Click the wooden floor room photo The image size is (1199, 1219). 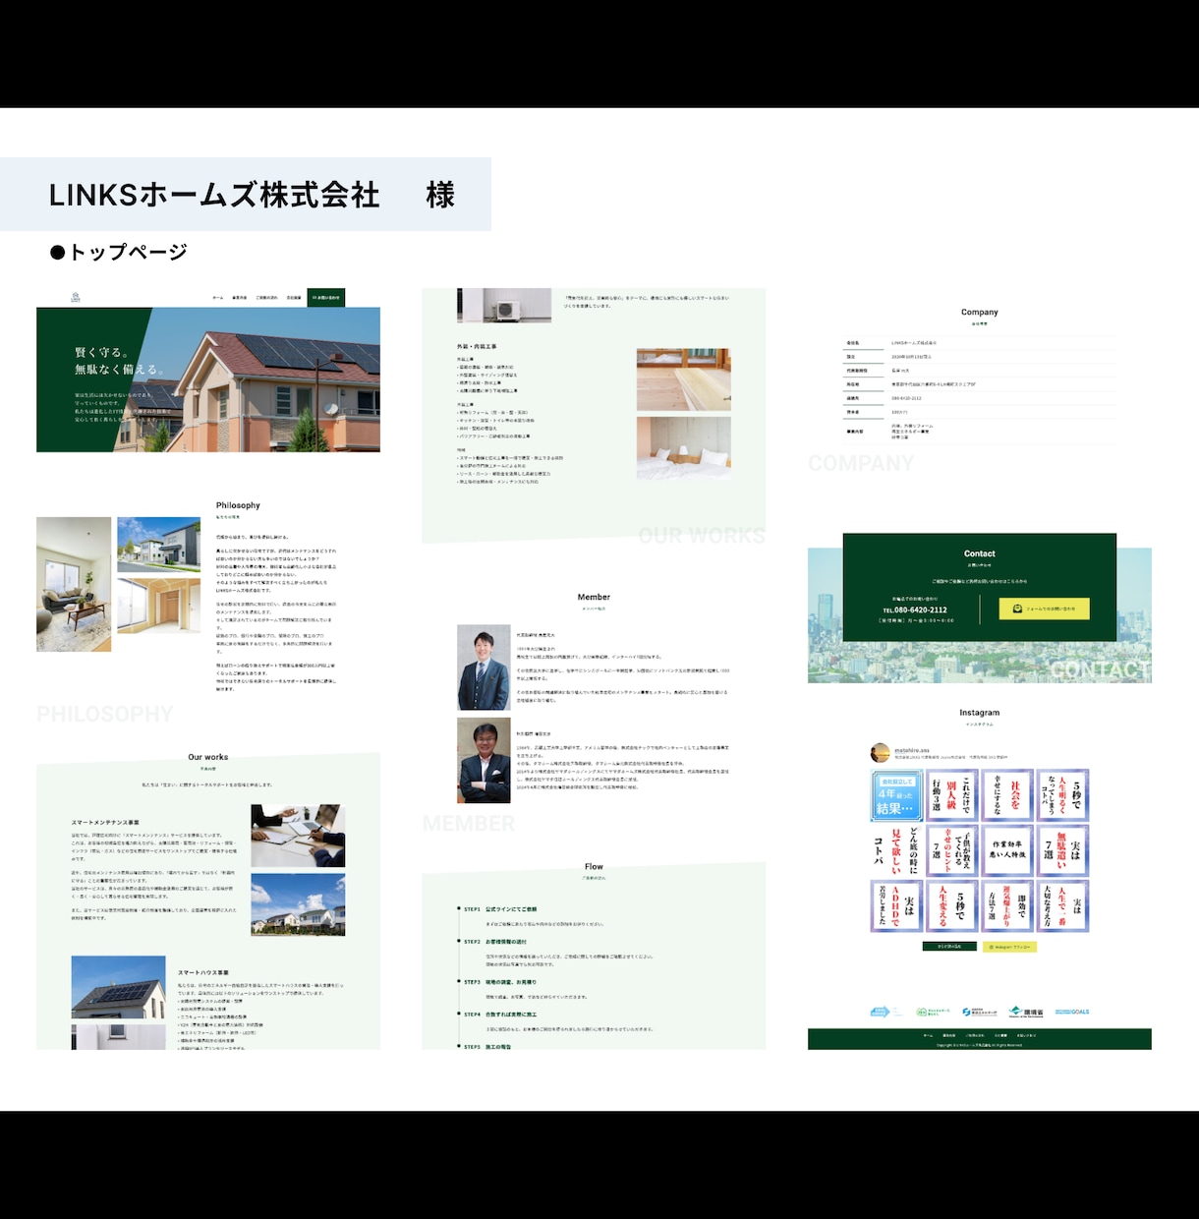tap(683, 379)
